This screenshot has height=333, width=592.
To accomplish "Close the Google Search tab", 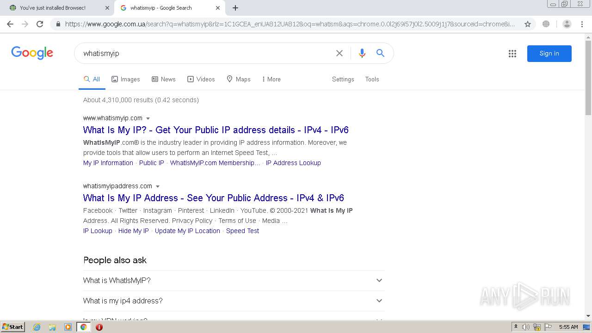I will pos(218,8).
